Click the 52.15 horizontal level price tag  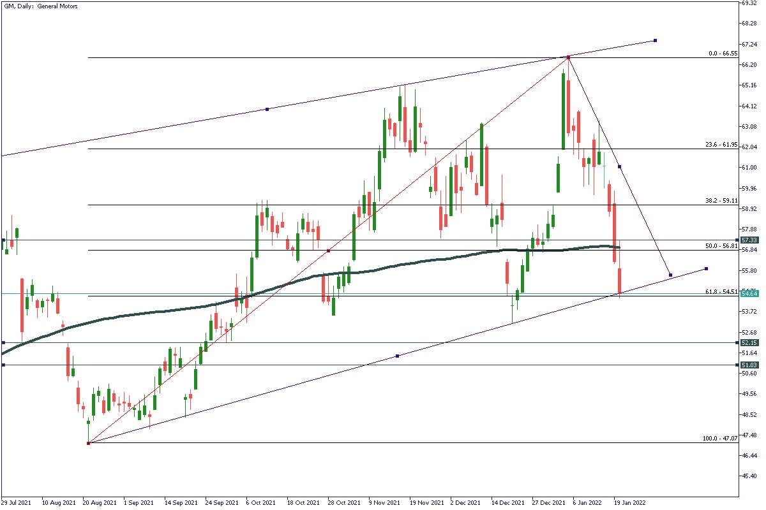pyautogui.click(x=749, y=343)
